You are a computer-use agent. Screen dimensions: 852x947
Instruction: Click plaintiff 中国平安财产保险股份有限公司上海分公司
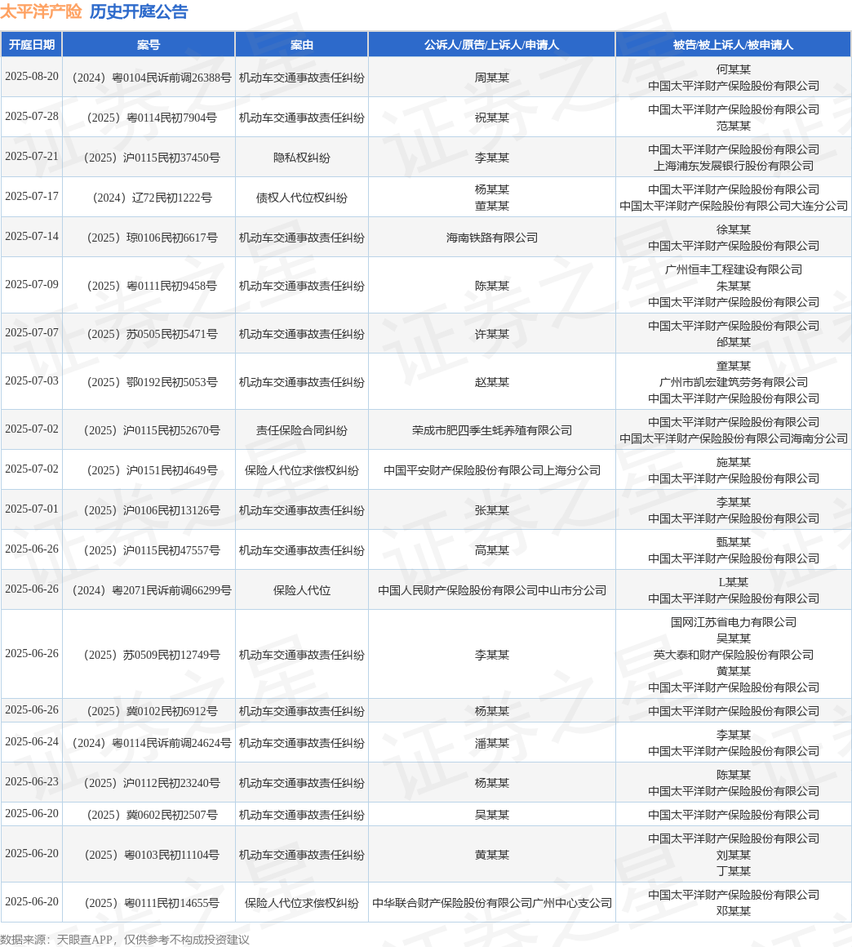491,470
